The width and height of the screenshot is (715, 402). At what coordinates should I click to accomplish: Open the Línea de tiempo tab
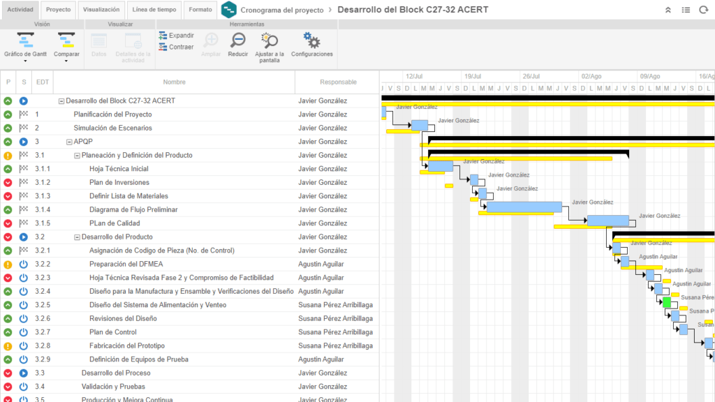click(x=156, y=10)
